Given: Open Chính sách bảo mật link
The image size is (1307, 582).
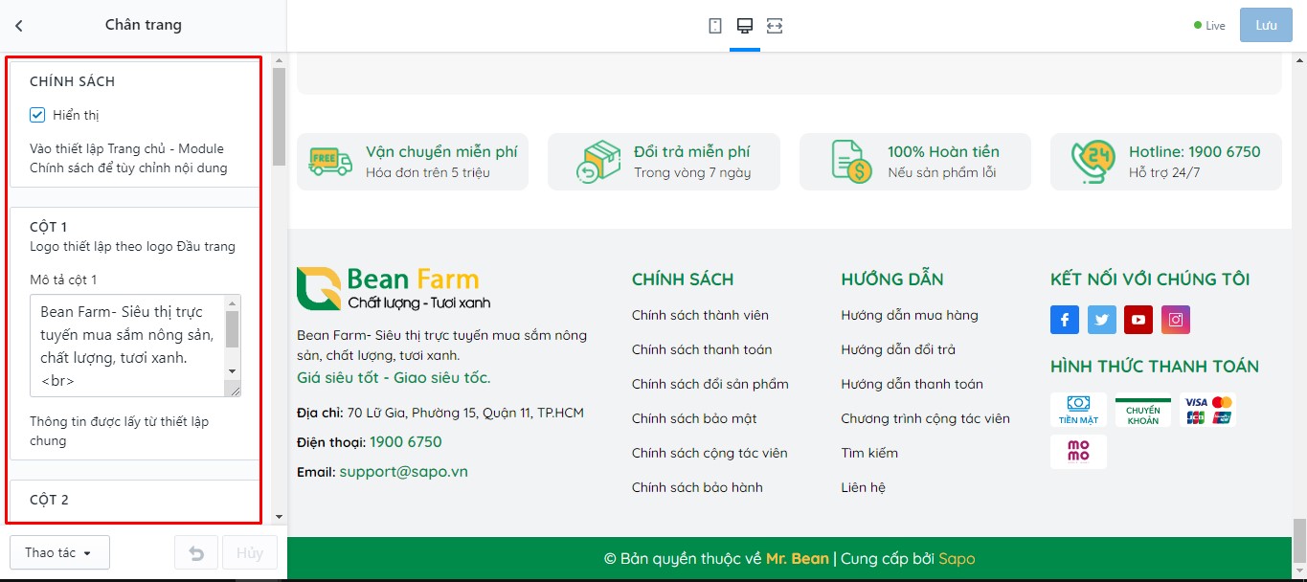Looking at the screenshot, I should (694, 418).
